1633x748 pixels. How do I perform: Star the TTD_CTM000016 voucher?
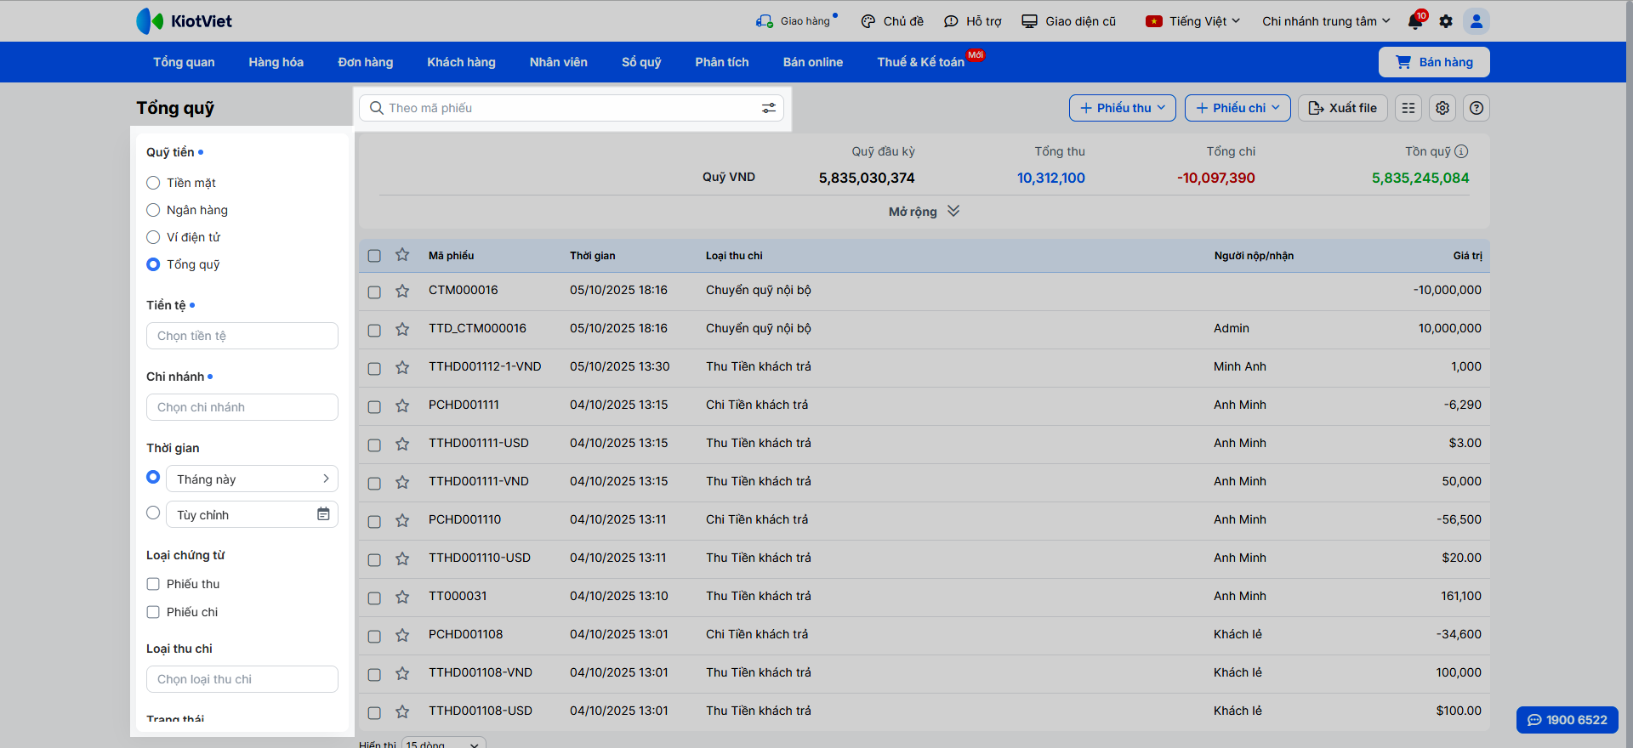[x=402, y=329]
